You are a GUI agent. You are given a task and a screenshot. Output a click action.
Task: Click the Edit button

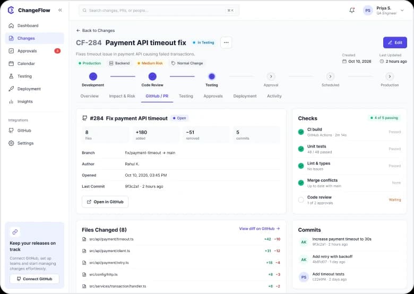pyautogui.click(x=395, y=42)
